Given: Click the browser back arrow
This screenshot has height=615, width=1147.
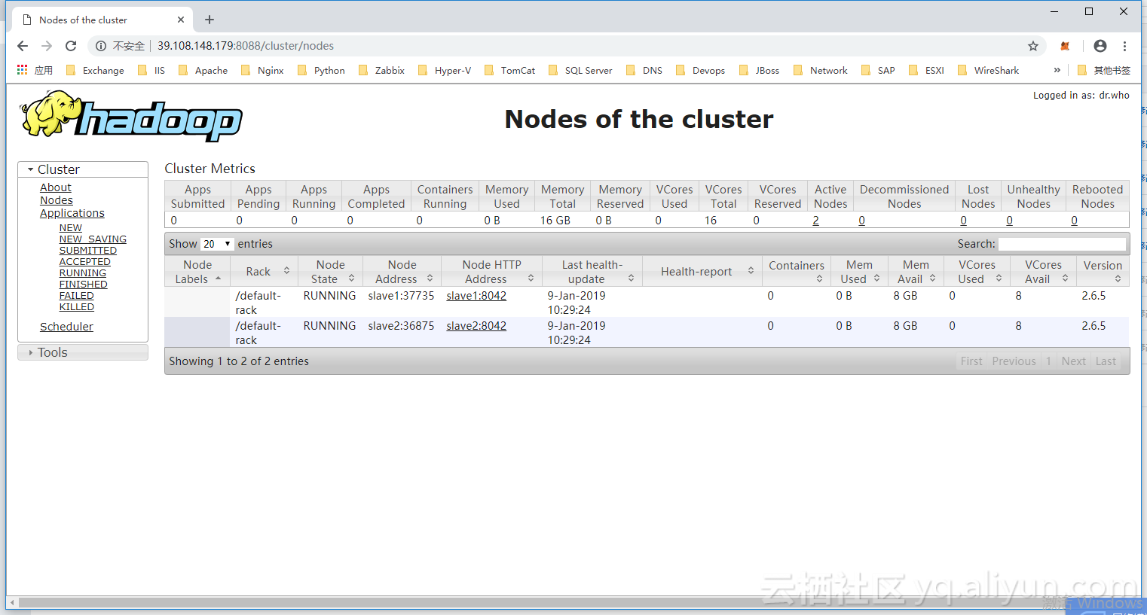Looking at the screenshot, I should 23,46.
